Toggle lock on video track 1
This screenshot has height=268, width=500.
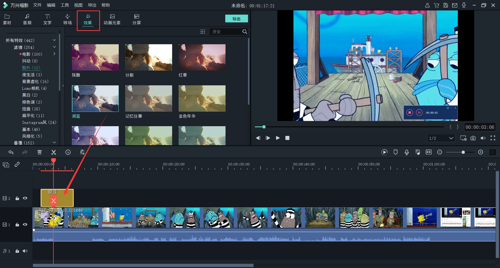tap(17, 225)
